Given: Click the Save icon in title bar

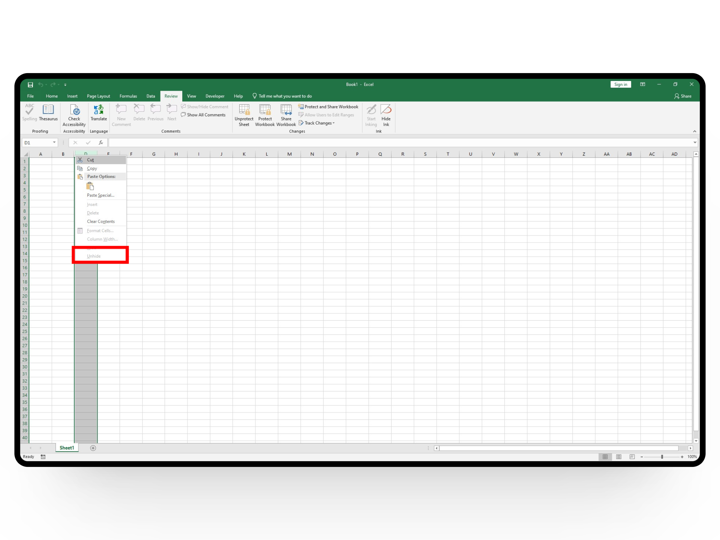Looking at the screenshot, I should tap(30, 85).
